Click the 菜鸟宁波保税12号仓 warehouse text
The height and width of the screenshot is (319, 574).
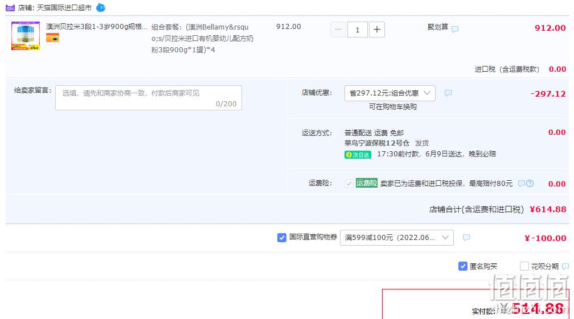point(377,143)
